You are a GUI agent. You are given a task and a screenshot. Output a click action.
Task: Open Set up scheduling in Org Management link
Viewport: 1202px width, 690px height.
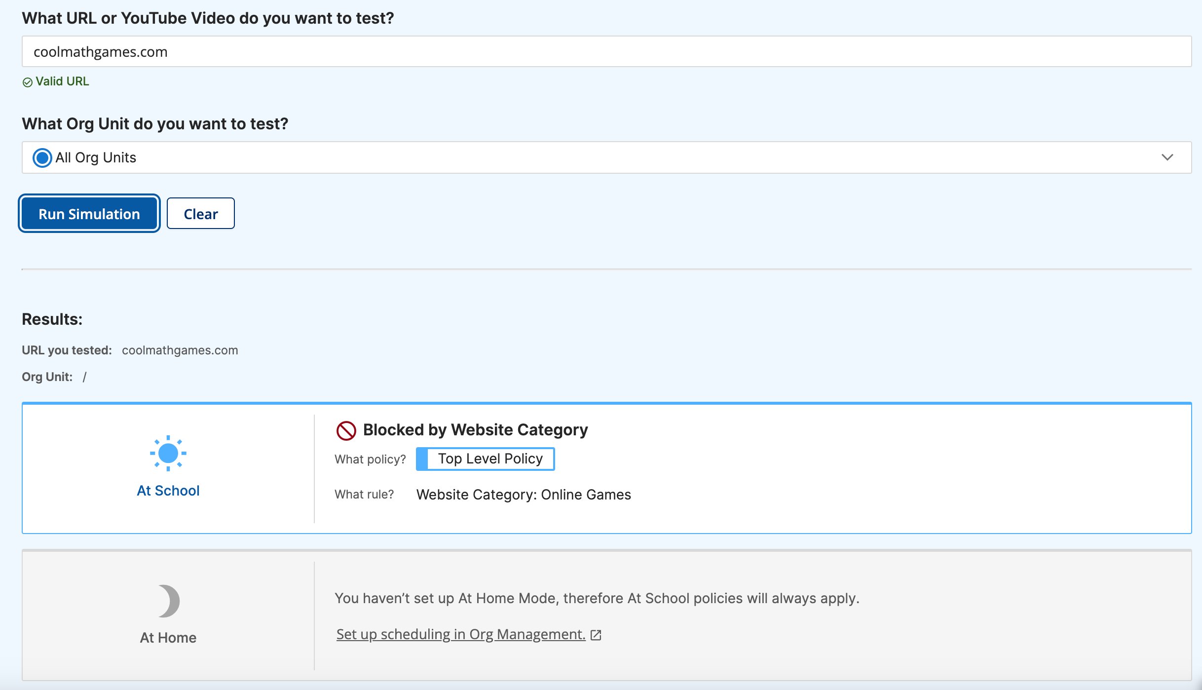coord(461,634)
